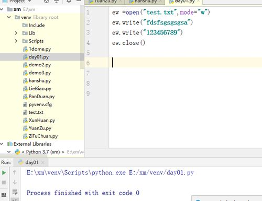Open LieBiao.py in project tree
262x201 pixels.
tap(40, 89)
